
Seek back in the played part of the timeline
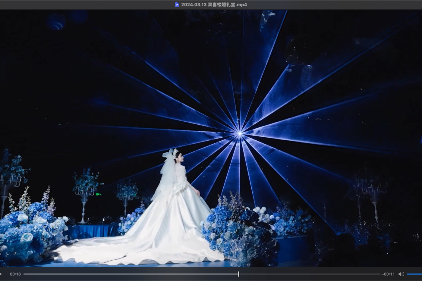tap(130, 274)
